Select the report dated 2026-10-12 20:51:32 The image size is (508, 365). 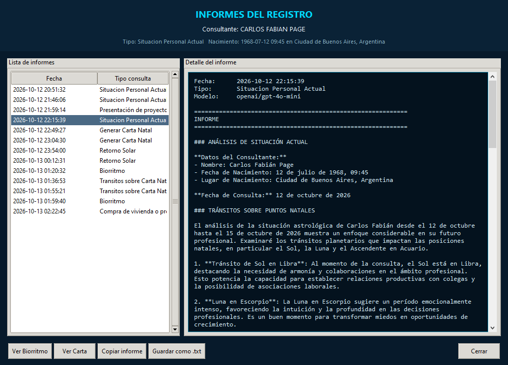90,90
